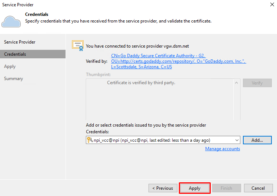Click the 'Add or select credentials issued' instruction text
Viewport: 277px width, 196px height.
click(x=146, y=125)
